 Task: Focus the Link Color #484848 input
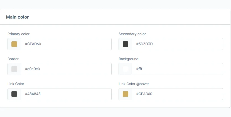tap(66, 94)
